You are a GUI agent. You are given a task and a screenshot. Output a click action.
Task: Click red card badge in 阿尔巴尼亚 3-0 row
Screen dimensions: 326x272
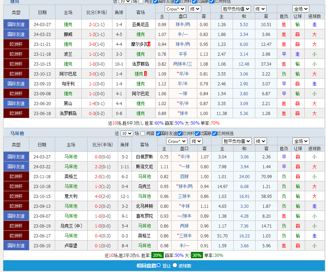click(x=146, y=74)
